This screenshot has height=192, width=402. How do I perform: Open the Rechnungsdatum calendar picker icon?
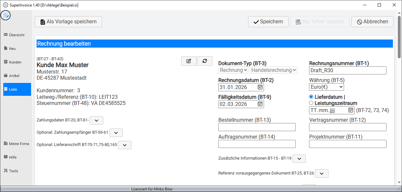click(x=260, y=87)
